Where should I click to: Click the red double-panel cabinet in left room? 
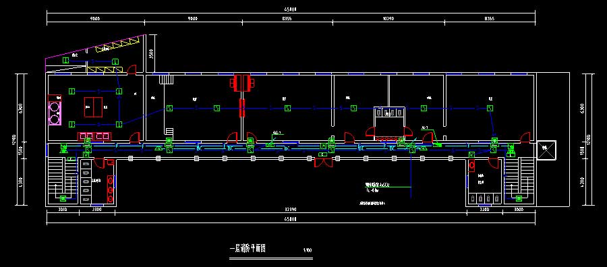[94, 107]
